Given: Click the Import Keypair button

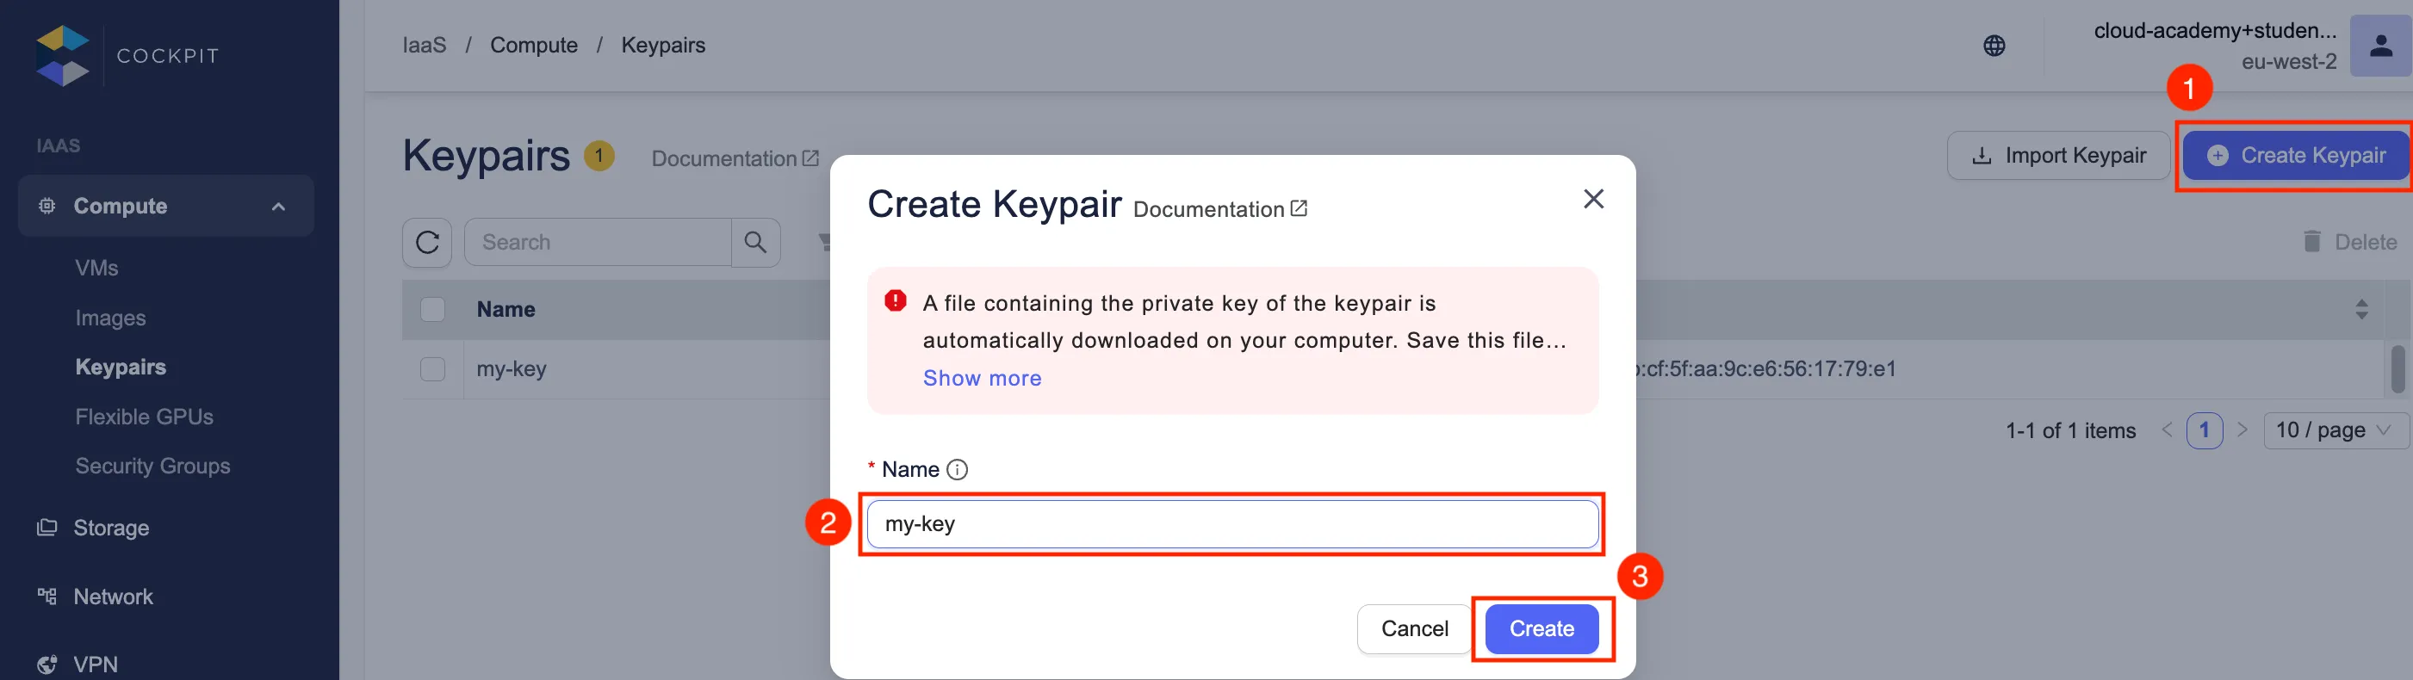Looking at the screenshot, I should 2058,156.
